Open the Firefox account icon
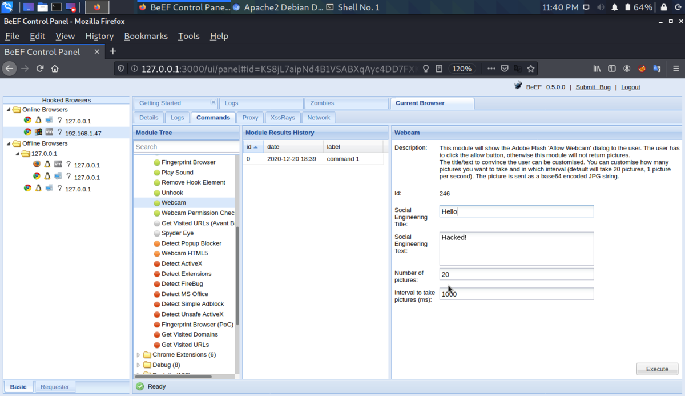 pos(627,69)
